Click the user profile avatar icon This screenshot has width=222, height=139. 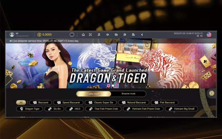[x=12, y=35]
